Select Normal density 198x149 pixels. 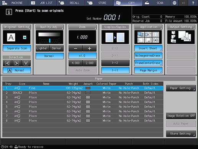coord(49,56)
